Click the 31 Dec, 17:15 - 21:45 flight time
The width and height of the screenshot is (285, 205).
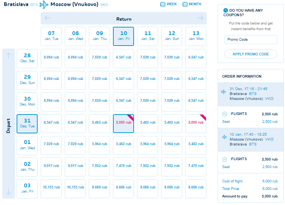click(x=248, y=89)
